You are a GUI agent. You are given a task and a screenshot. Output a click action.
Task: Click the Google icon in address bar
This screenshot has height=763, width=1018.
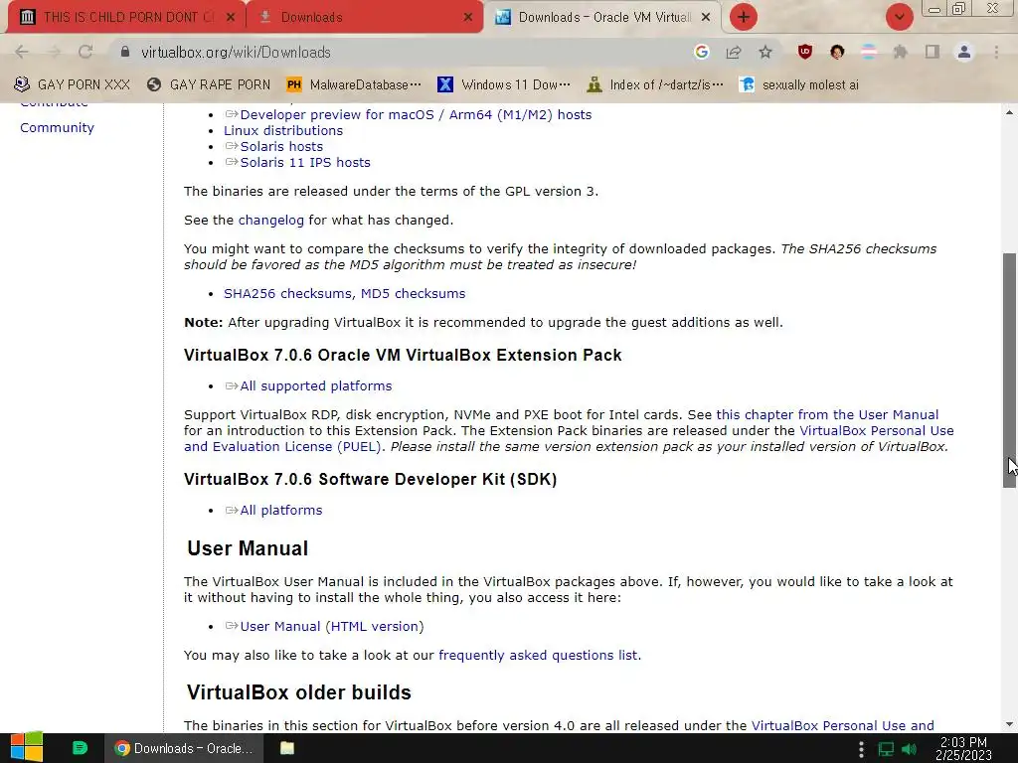[701, 52]
